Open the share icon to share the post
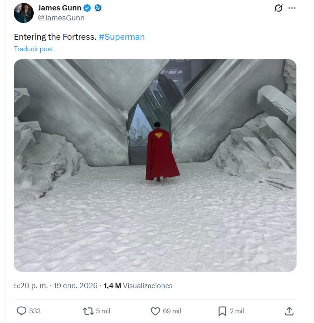The width and height of the screenshot is (314, 323). 290,311
